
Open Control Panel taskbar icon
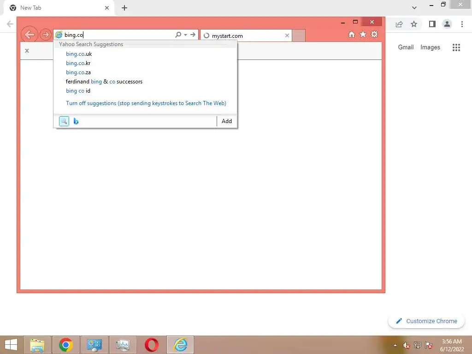click(x=94, y=345)
